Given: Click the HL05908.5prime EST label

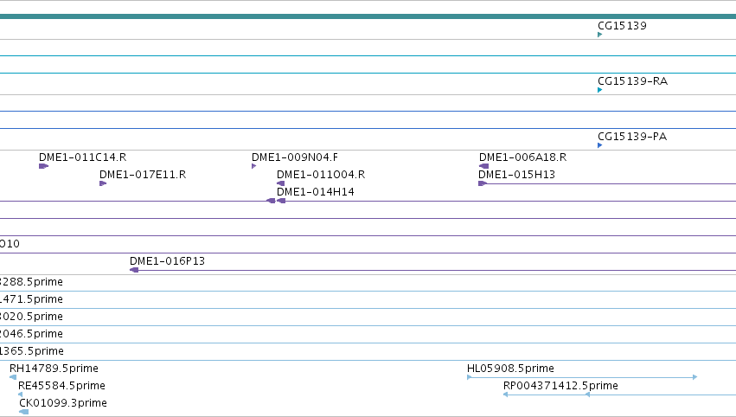Looking at the screenshot, I should [x=510, y=369].
